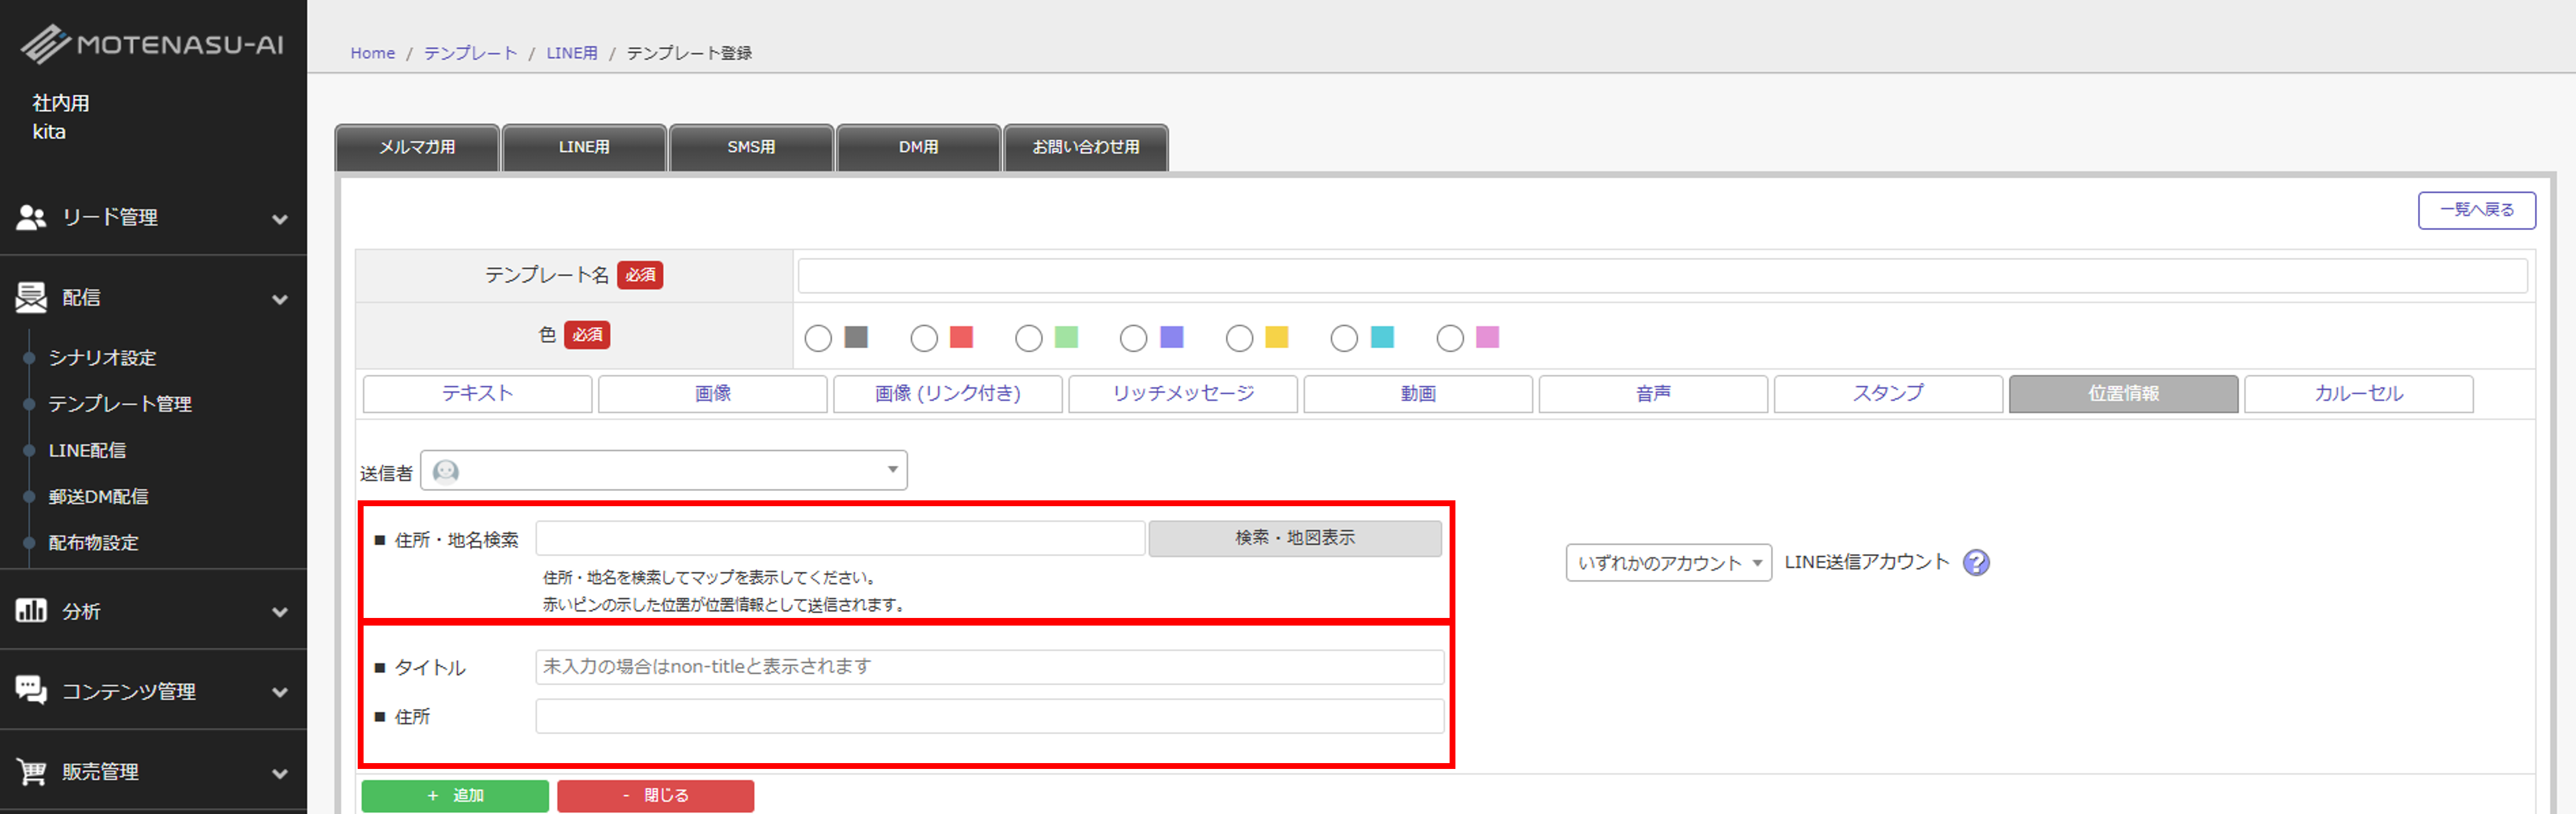Click the 販売管理 shopping cart icon
Screen dimensions: 2576x814
click(x=31, y=771)
